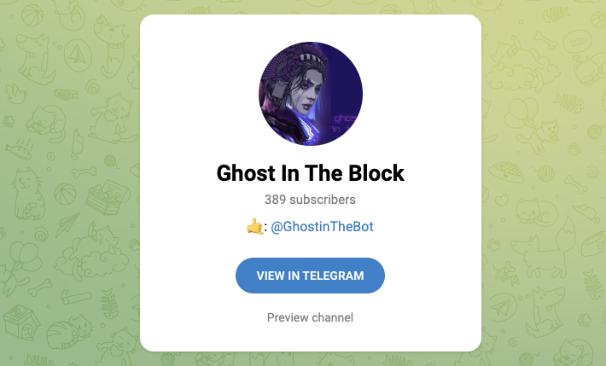
Task: Click the doghouse doodle in the background
Action: (21, 322)
